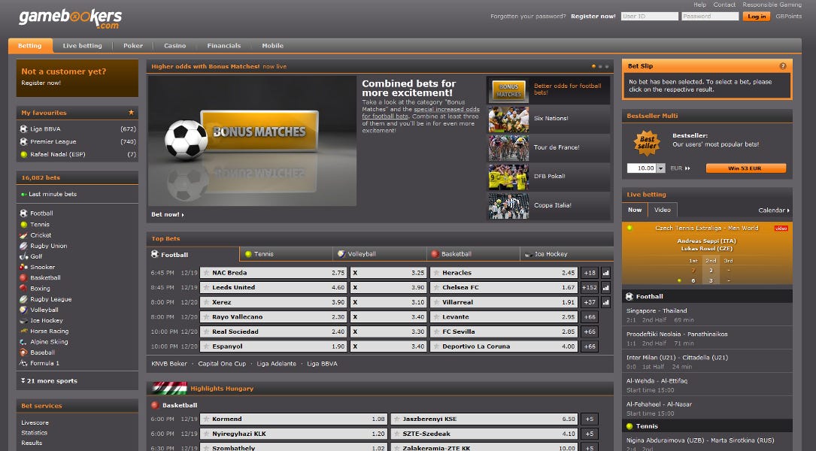The image size is (816, 451).
Task: Open Last minute bets link
Action: pyautogui.click(x=52, y=194)
